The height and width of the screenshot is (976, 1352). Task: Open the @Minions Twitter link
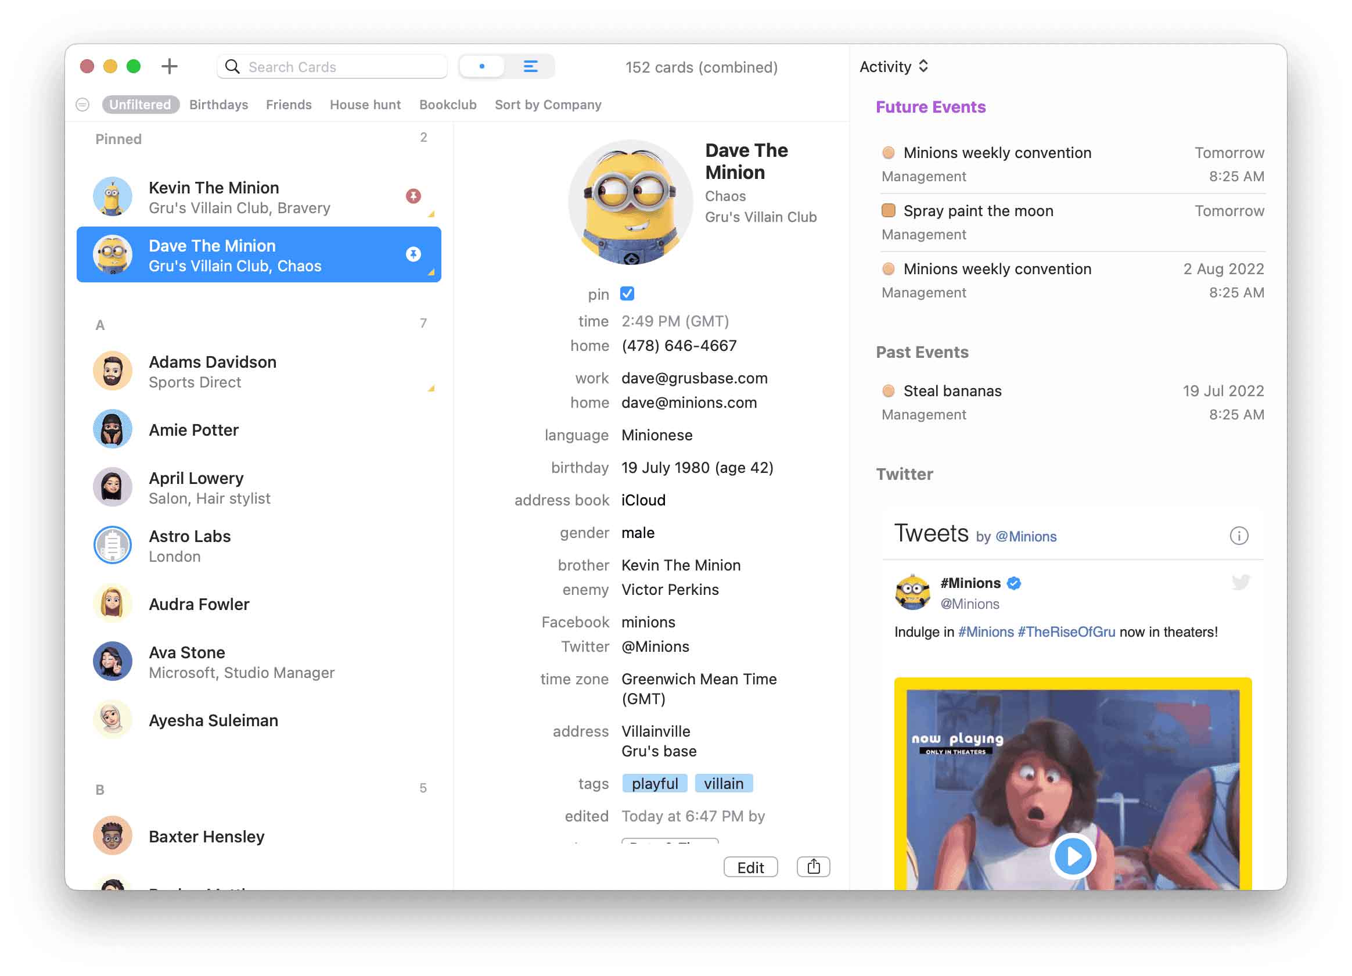pos(1026,536)
